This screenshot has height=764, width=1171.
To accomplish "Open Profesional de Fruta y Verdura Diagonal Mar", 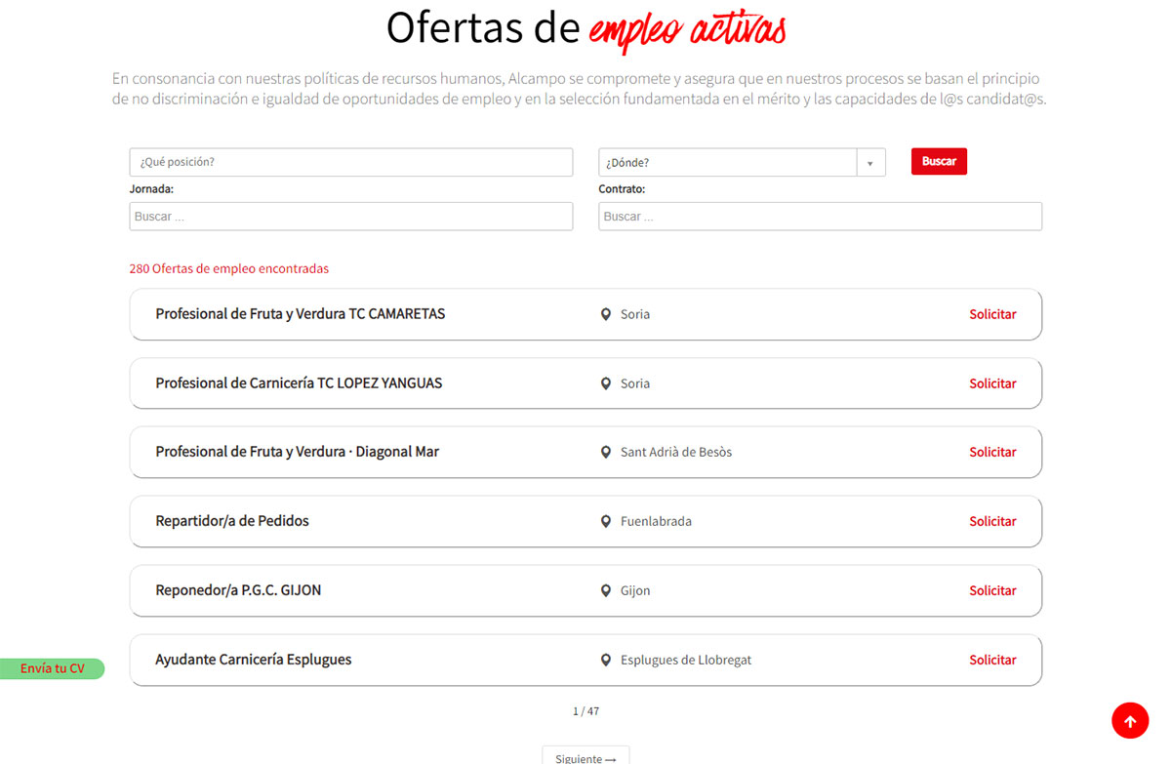I will pyautogui.click(x=298, y=452).
